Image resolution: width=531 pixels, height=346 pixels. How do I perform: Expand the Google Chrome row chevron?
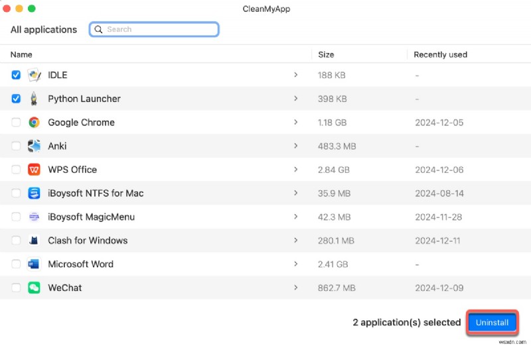295,122
